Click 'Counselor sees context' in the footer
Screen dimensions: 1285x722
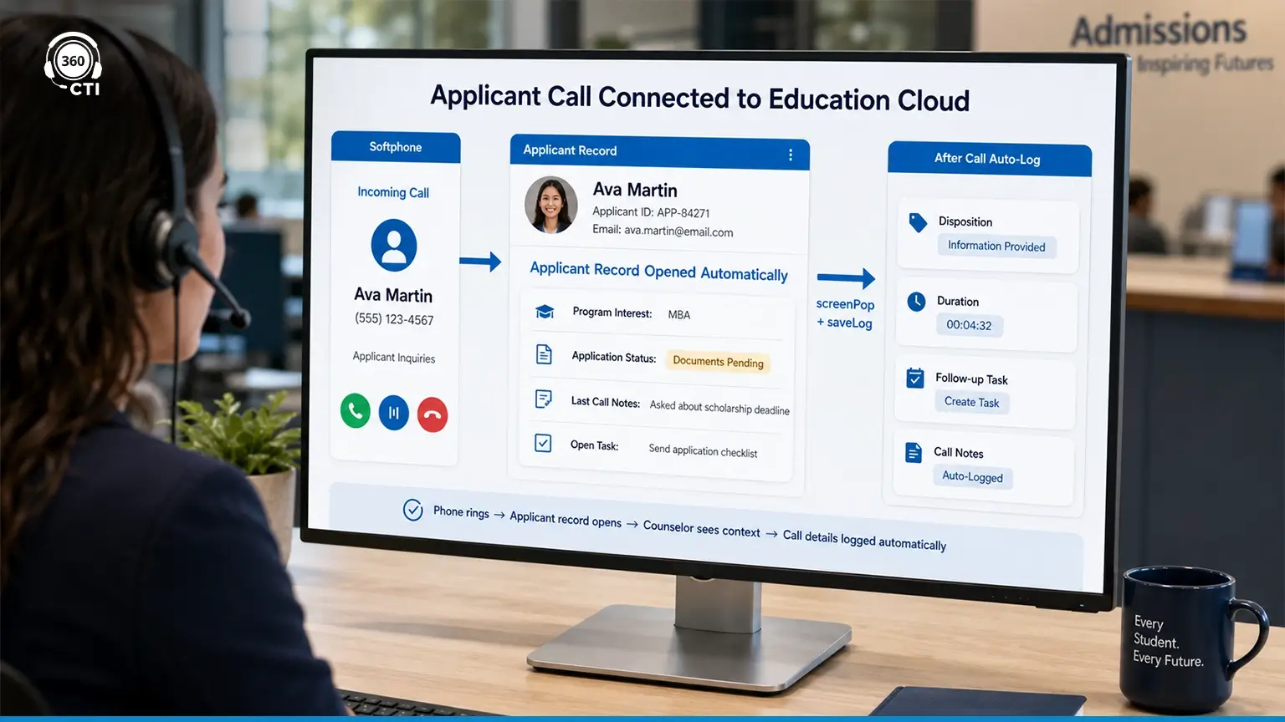click(x=702, y=529)
